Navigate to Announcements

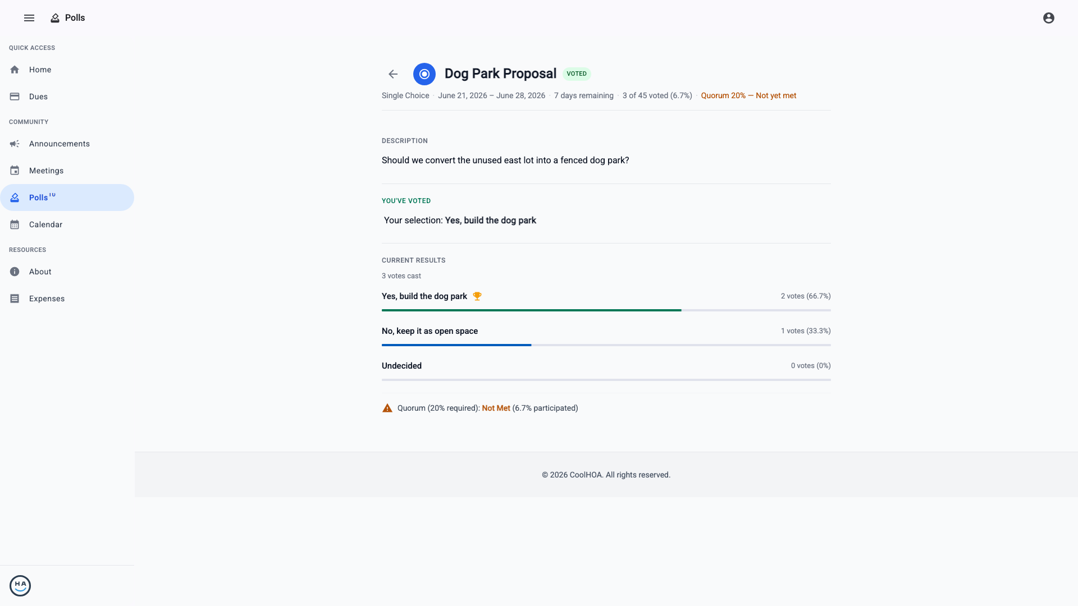tap(67, 144)
